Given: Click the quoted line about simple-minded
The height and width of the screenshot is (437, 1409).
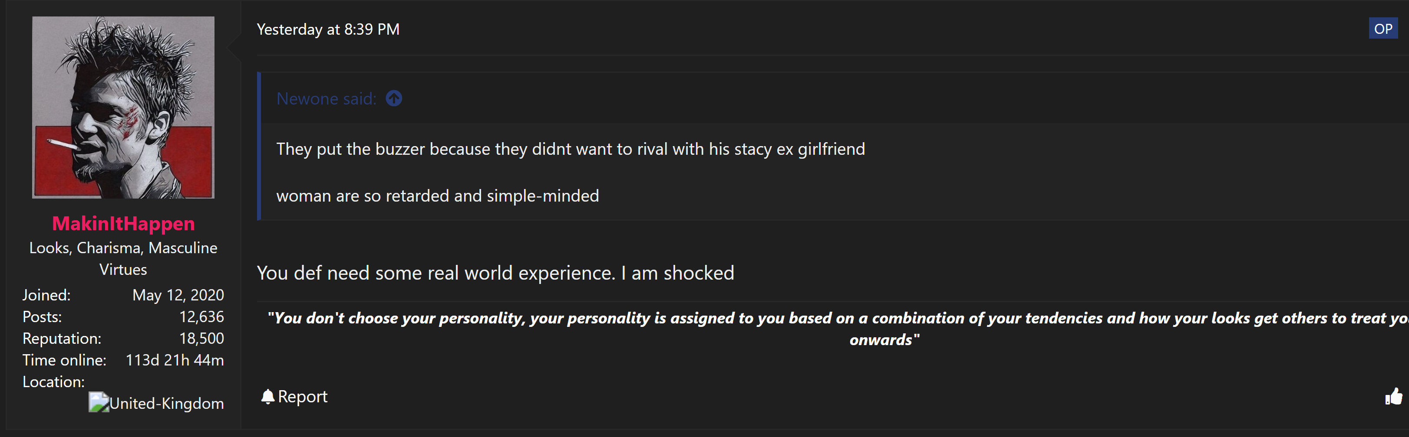Looking at the screenshot, I should (438, 196).
